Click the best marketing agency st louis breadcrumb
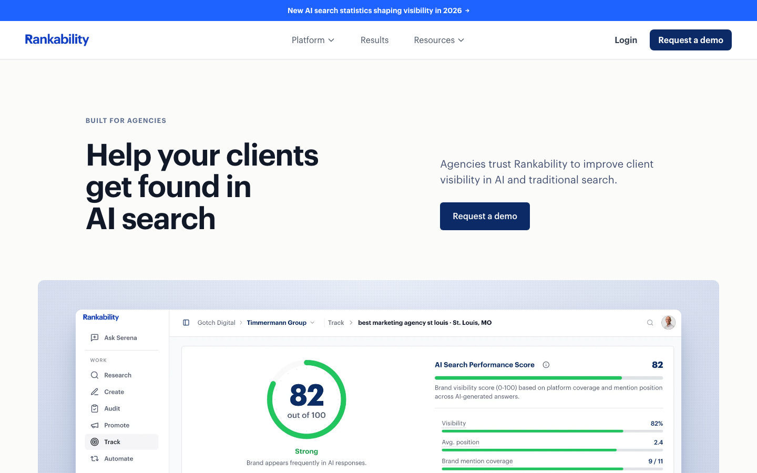This screenshot has height=473, width=757. coord(425,323)
